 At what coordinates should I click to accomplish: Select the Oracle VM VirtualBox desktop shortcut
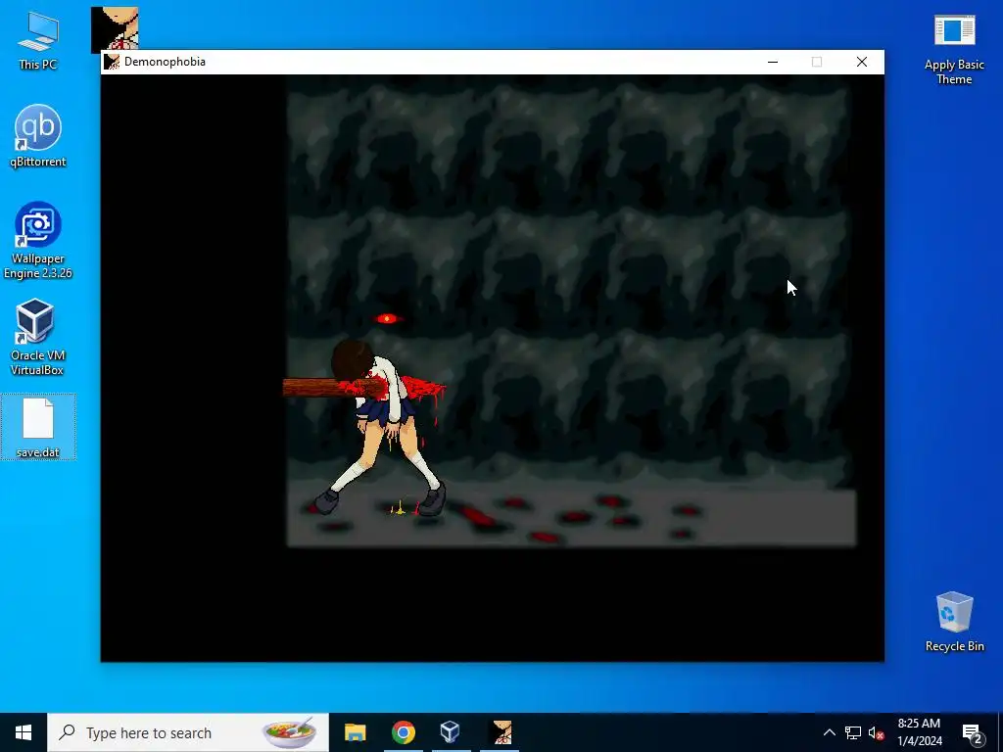[37, 337]
